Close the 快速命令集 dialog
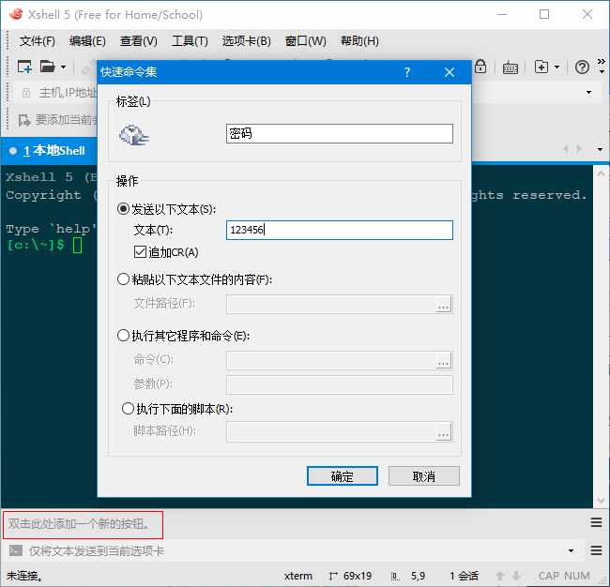 pos(450,72)
